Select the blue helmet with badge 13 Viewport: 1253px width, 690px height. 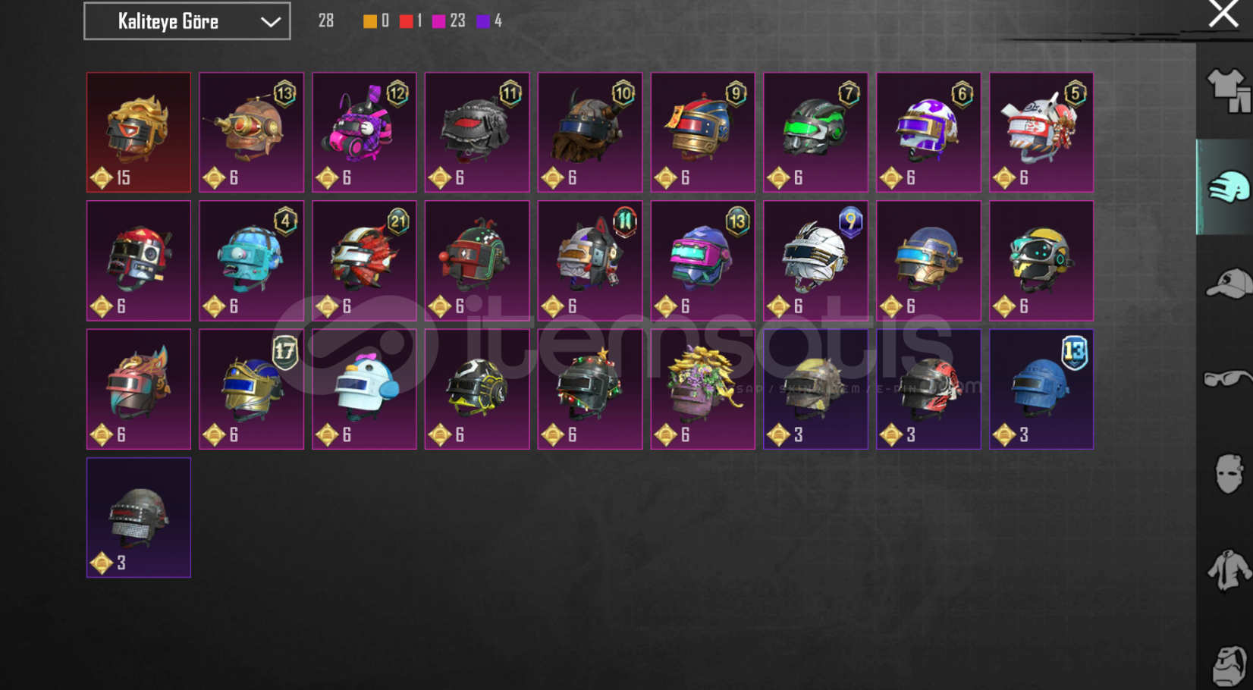click(1041, 389)
